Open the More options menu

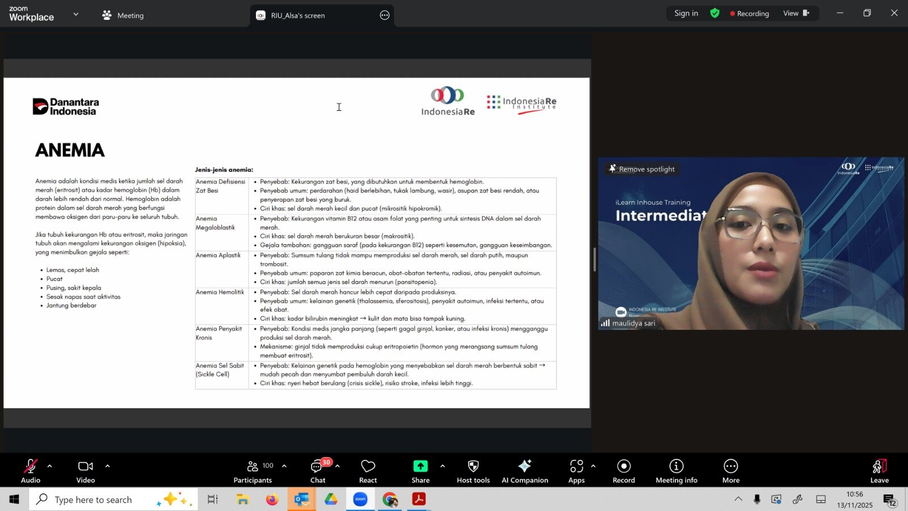[731, 471]
